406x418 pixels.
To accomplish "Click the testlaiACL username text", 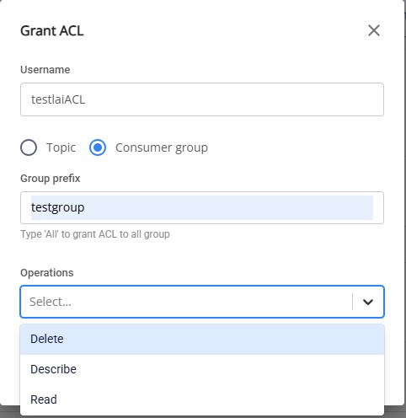I will pos(58,99).
